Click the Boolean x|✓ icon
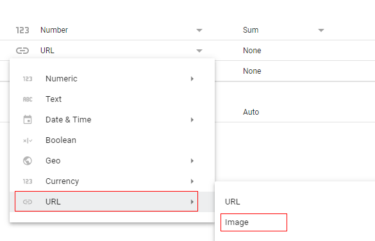Screen dimensions: 375x241 point(28,140)
